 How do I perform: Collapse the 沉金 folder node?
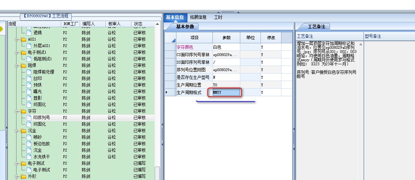pyautogui.click(x=16, y=131)
